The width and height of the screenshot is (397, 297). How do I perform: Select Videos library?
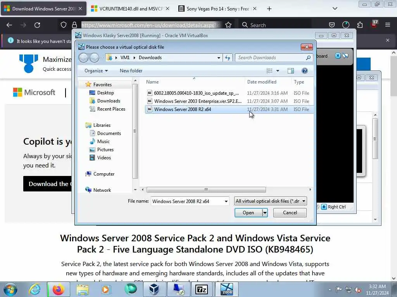click(104, 157)
